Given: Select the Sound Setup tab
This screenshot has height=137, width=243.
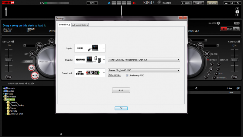Looking at the screenshot, I should (64, 25).
